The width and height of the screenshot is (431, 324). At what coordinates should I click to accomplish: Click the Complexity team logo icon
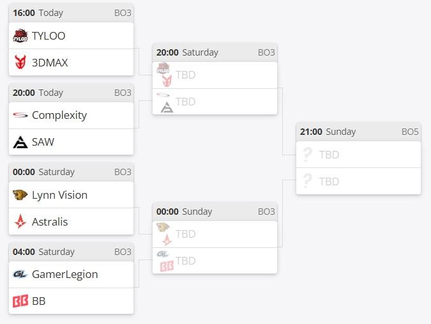20,116
